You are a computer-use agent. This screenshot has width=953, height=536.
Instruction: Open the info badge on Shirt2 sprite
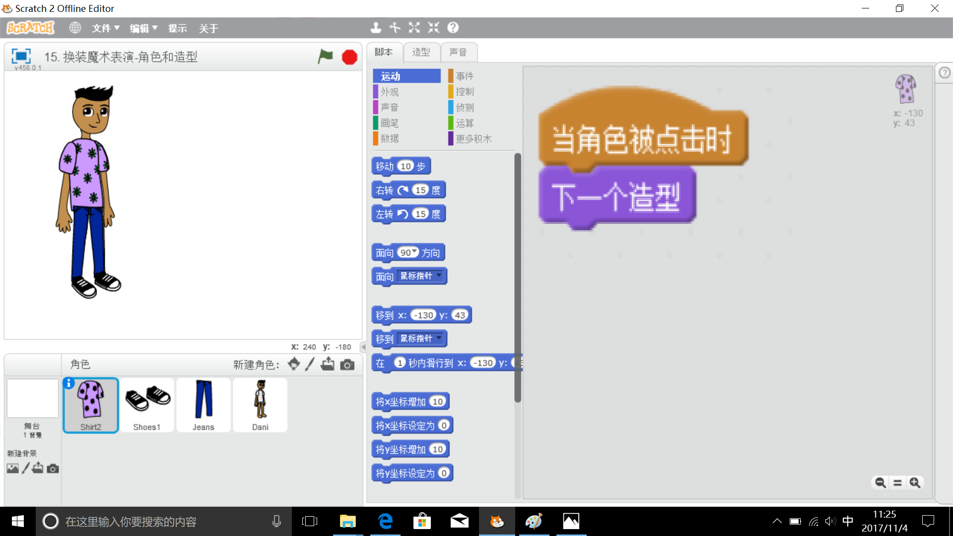click(x=69, y=383)
